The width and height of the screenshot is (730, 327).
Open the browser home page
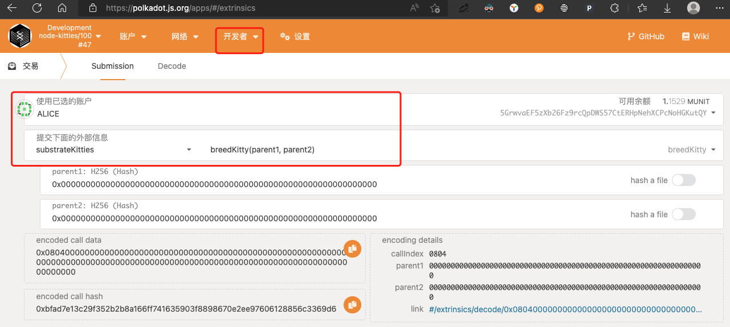[62, 8]
